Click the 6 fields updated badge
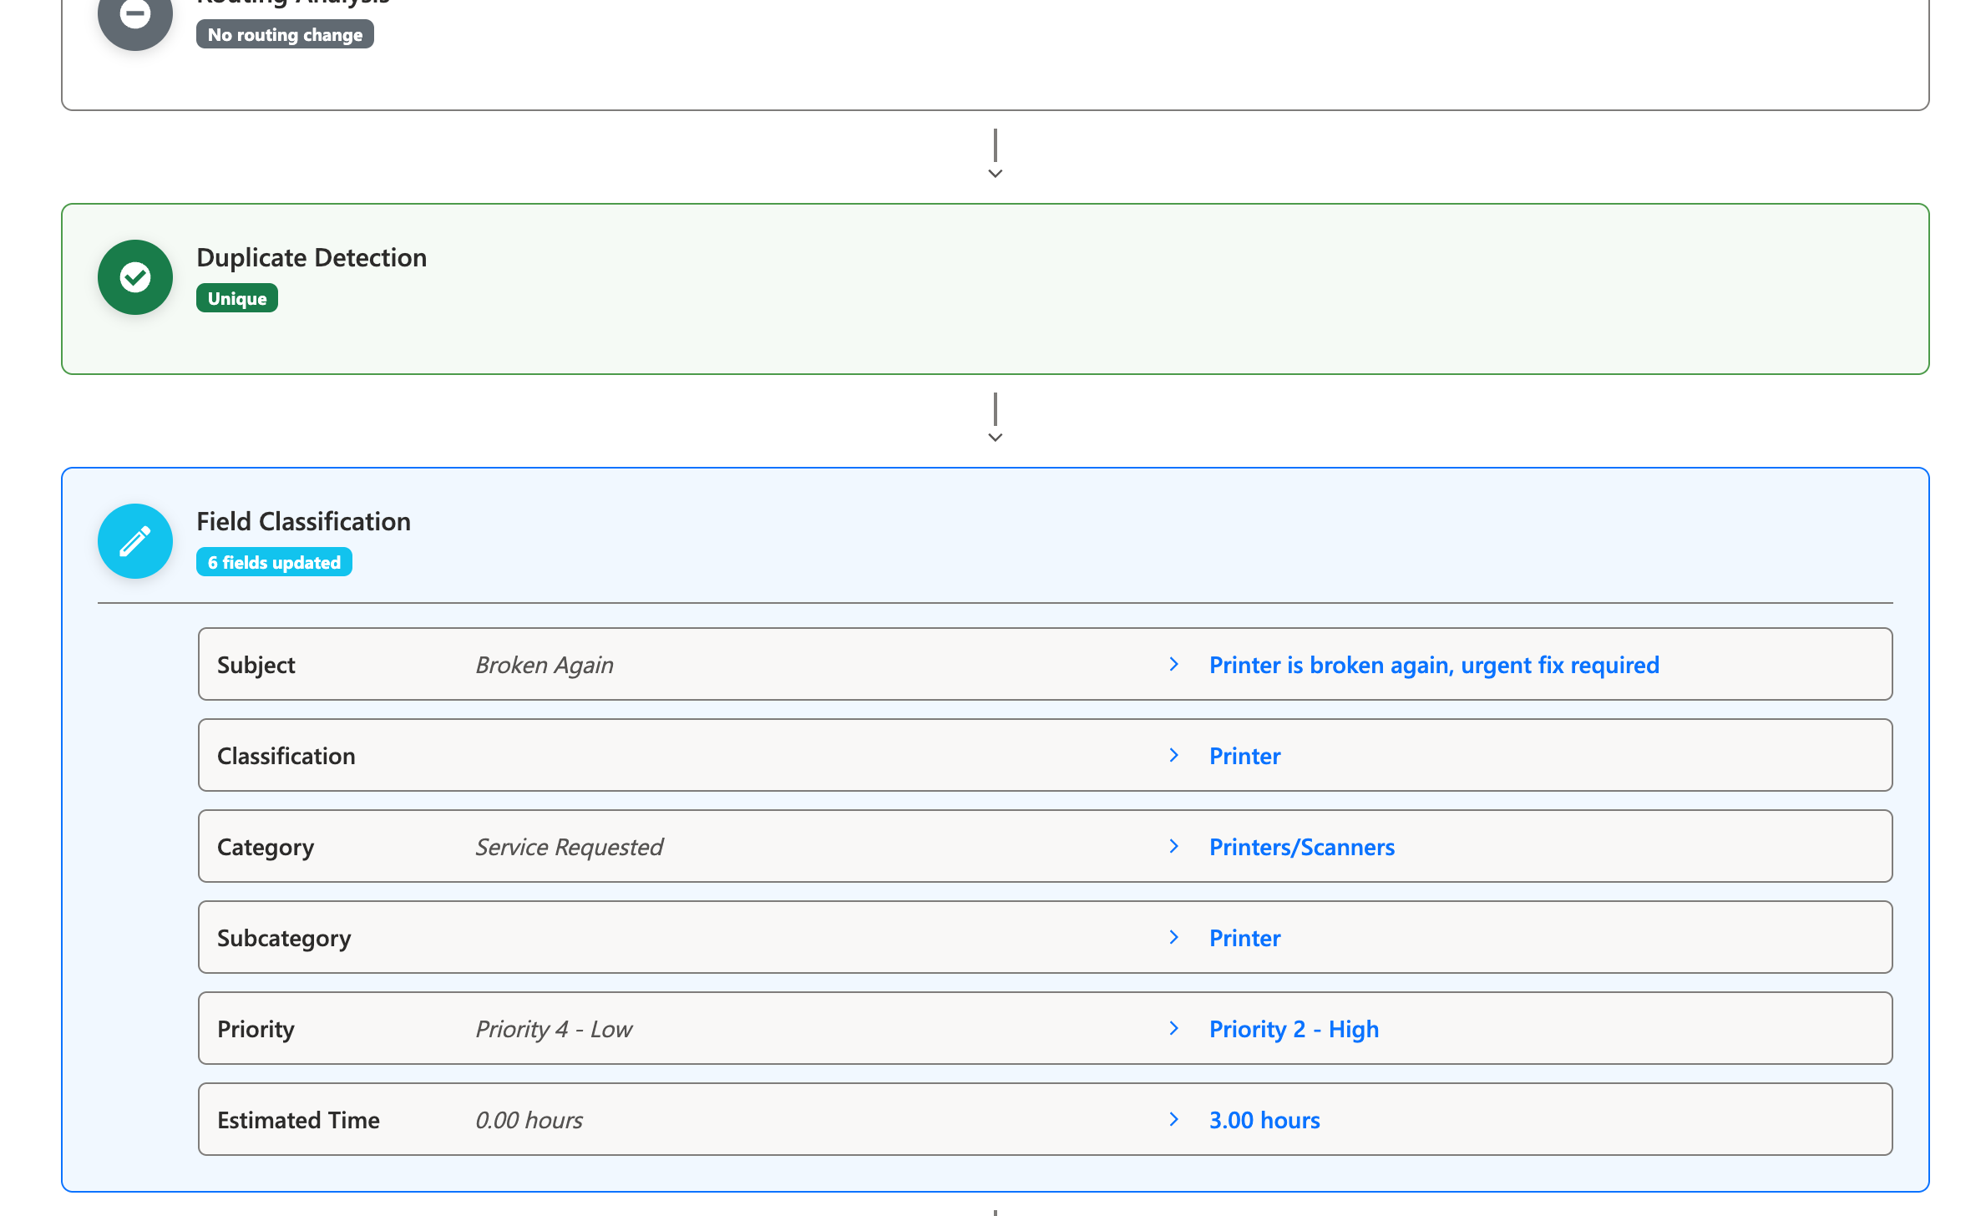The image size is (1986, 1216). [x=274, y=561]
